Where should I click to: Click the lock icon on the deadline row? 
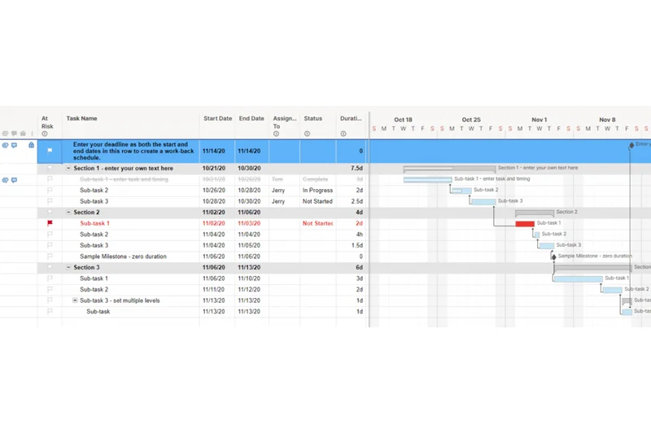pos(32,146)
